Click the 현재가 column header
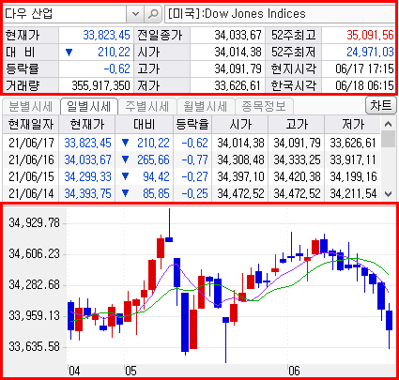Image resolution: width=399 pixels, height=380 pixels. [x=87, y=125]
